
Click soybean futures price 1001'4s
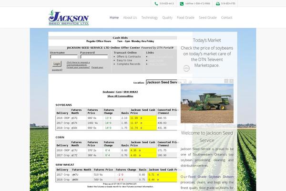[x=92, y=123]
